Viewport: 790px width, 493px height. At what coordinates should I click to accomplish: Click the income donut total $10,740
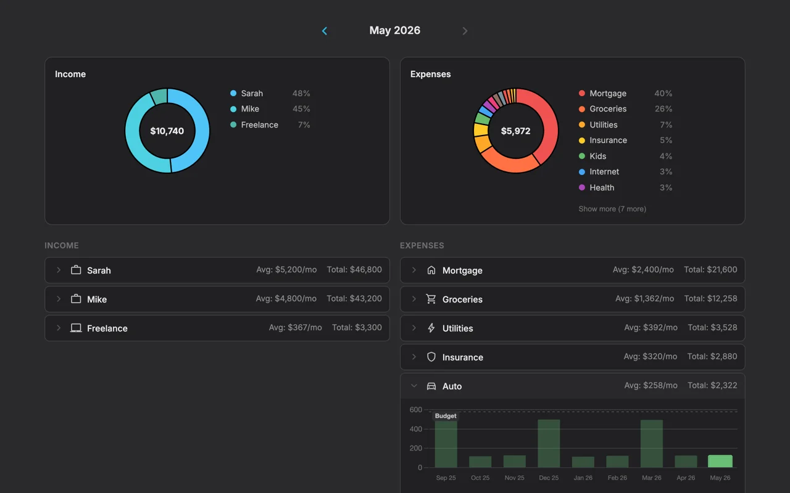[167, 131]
